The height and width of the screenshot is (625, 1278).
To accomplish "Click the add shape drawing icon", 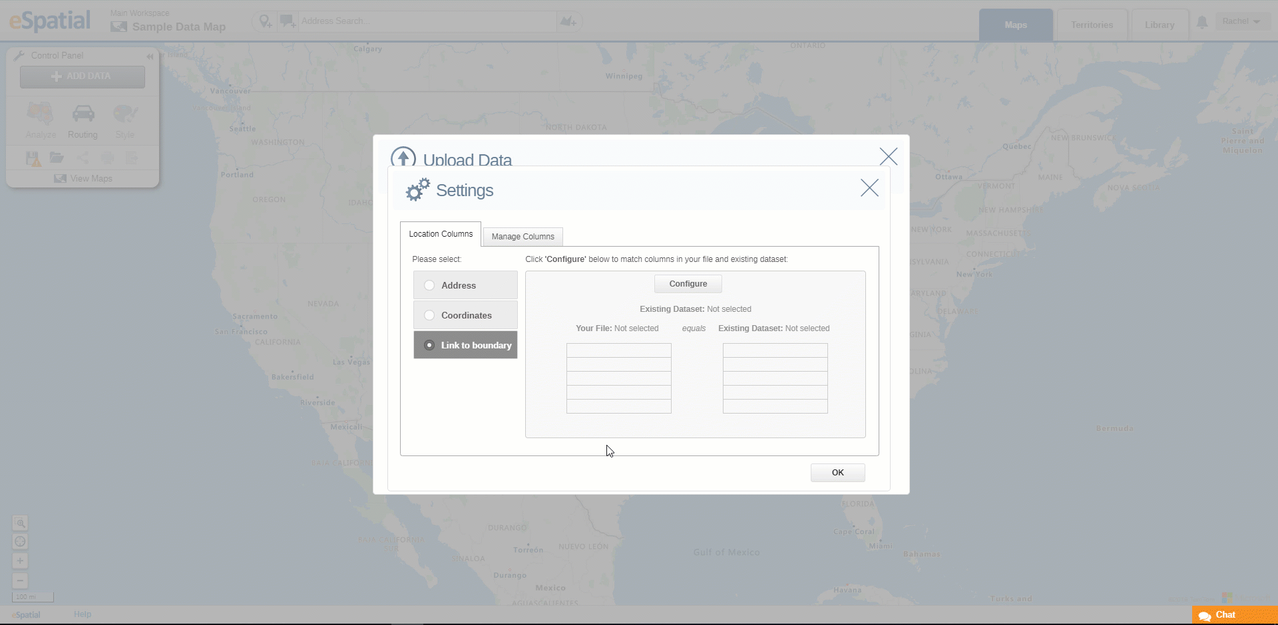I will tap(568, 21).
